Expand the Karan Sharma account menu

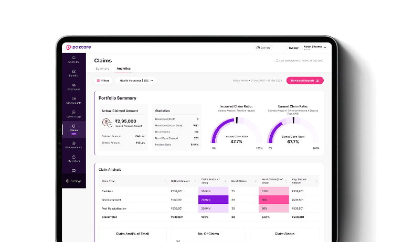click(315, 48)
